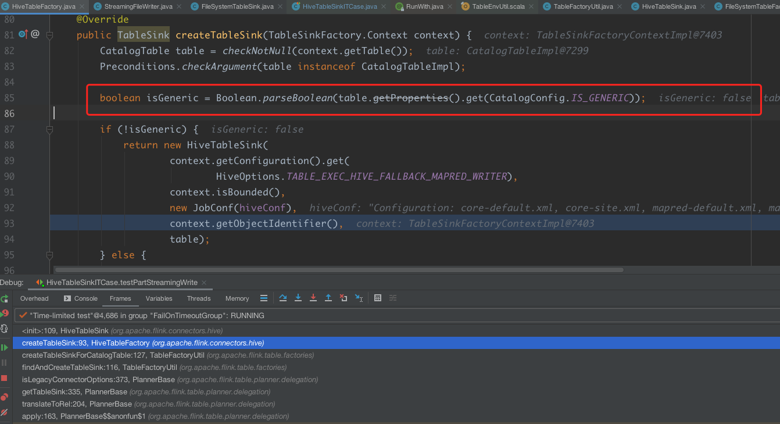Click Run to Cursor icon
Viewport: 780px width, 424px height.
(359, 298)
